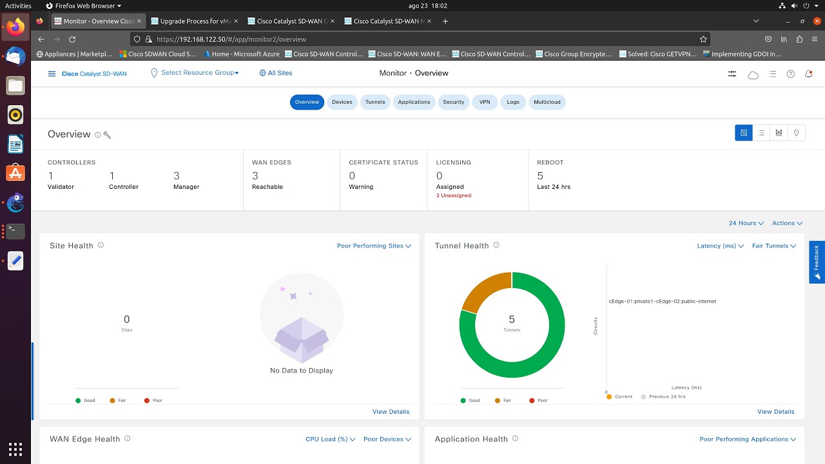The image size is (825, 464).
Task: Switch to the Logs tab
Action: pos(513,102)
